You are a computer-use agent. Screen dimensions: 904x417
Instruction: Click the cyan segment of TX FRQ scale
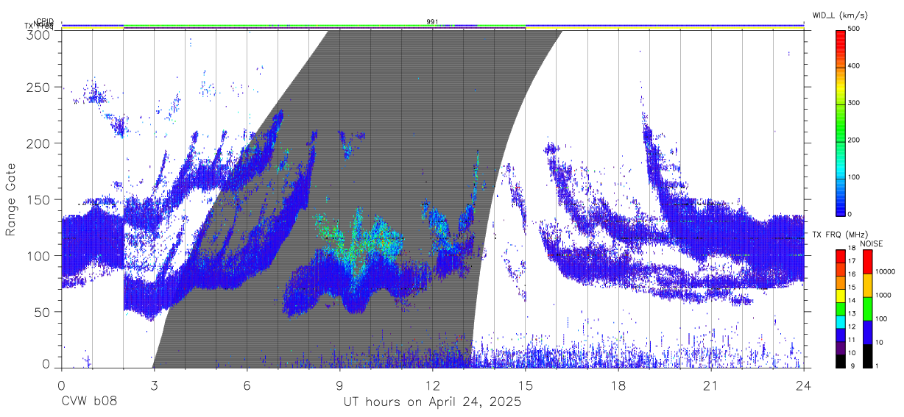840,321
